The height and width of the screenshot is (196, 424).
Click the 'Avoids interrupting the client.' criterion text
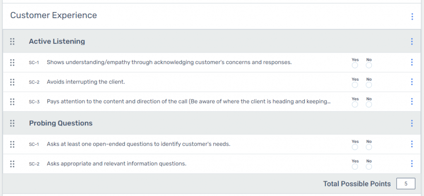(86, 82)
